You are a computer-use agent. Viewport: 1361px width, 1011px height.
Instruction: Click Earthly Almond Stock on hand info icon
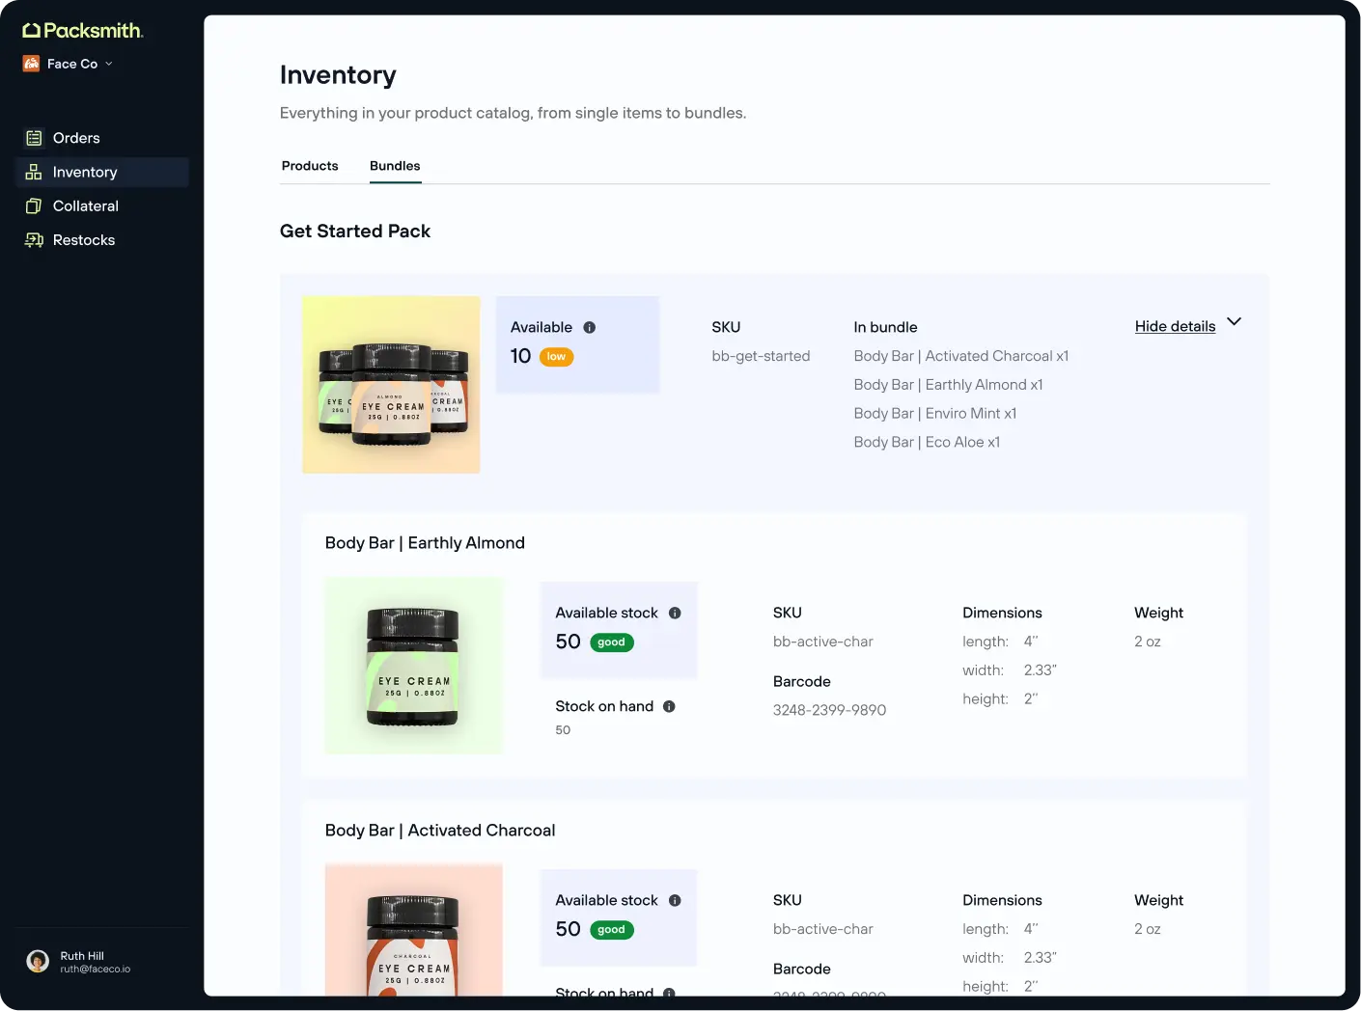coord(669,706)
